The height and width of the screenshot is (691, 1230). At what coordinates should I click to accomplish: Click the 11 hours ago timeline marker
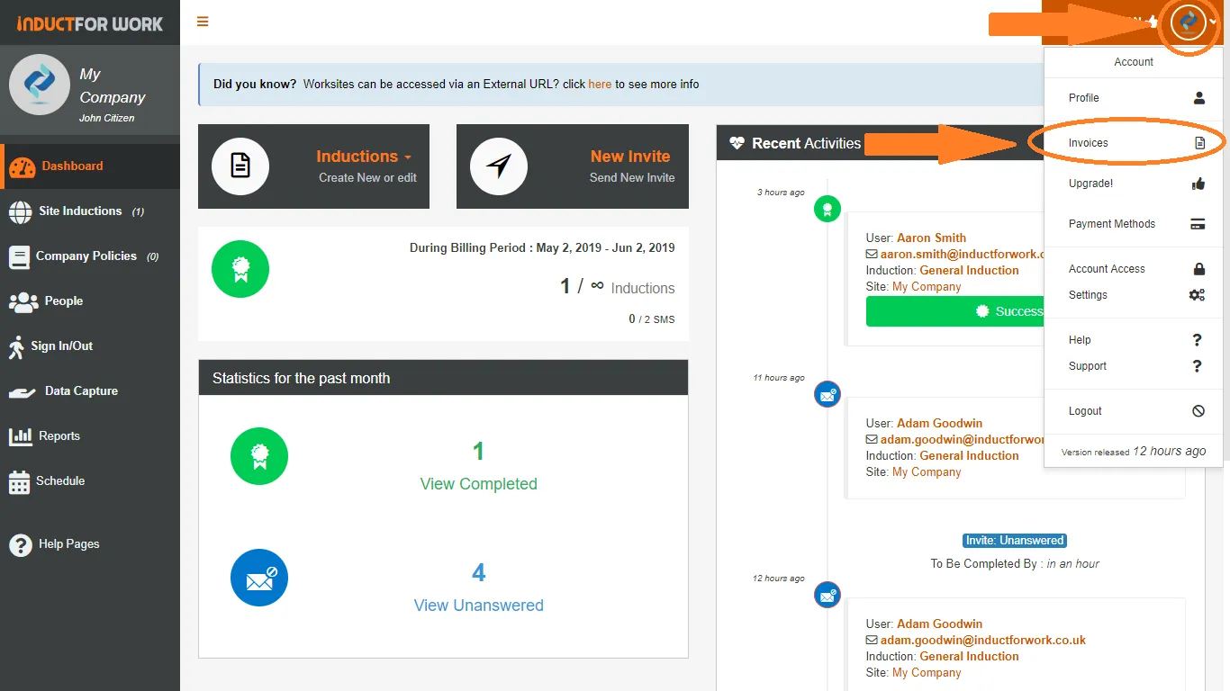click(827, 394)
